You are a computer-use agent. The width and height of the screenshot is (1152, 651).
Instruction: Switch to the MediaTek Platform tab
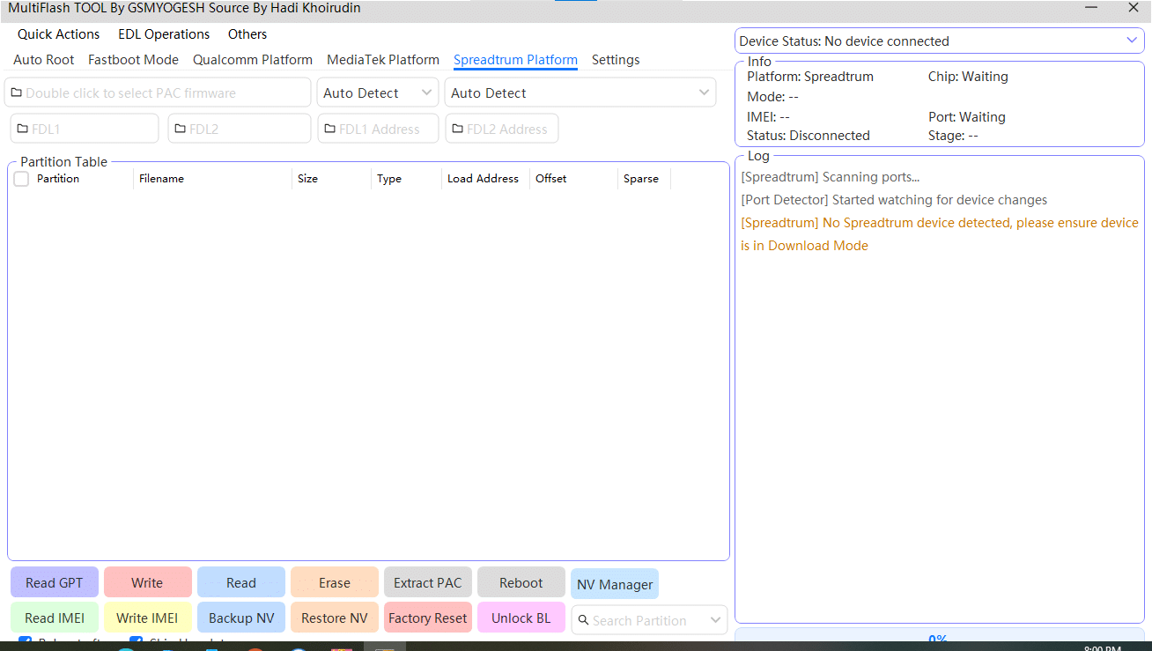pyautogui.click(x=383, y=60)
